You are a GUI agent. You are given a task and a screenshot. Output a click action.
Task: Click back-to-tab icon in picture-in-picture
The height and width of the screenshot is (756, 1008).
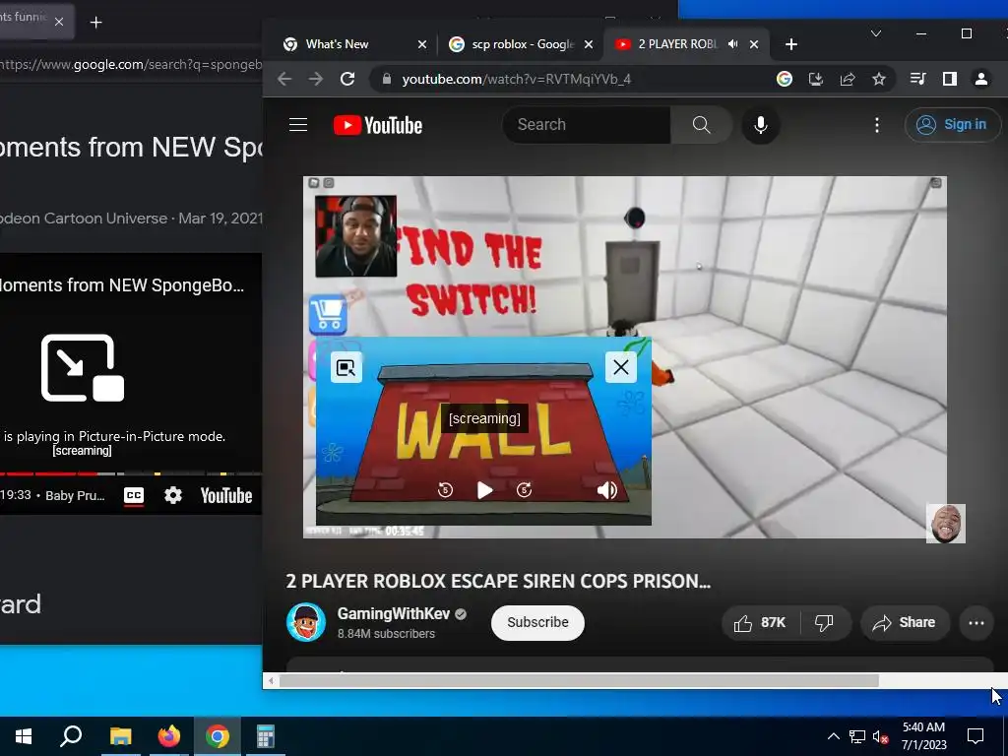coord(346,368)
